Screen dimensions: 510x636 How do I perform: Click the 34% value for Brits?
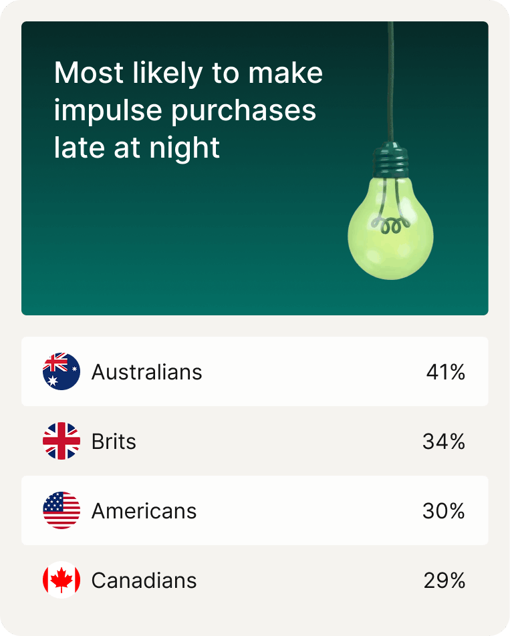tap(444, 442)
